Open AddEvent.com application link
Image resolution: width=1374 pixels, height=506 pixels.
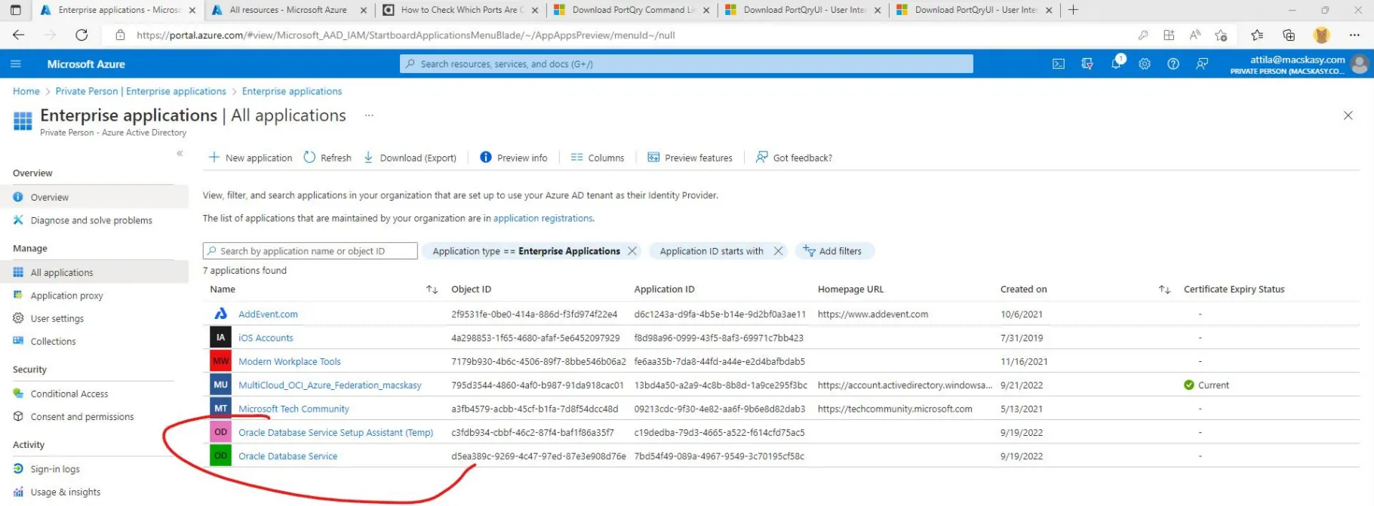point(268,314)
